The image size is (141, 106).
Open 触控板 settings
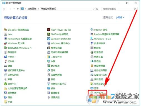pyautogui.click(x=95, y=48)
